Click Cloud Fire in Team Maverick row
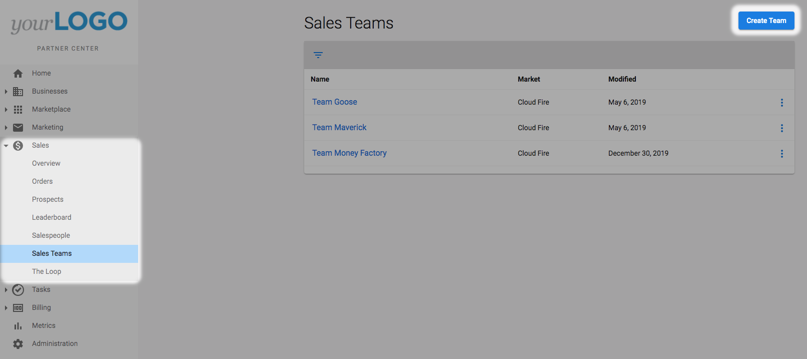Viewport: 807px width, 359px height. pos(533,128)
